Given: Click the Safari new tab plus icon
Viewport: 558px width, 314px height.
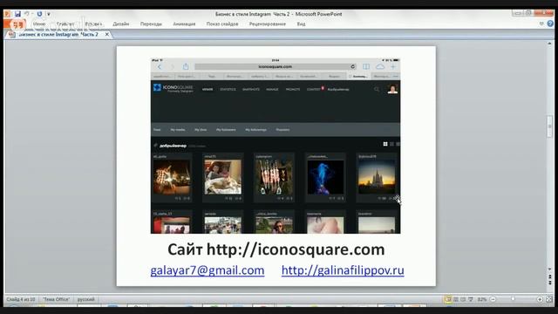Looking at the screenshot, I should click(393, 66).
